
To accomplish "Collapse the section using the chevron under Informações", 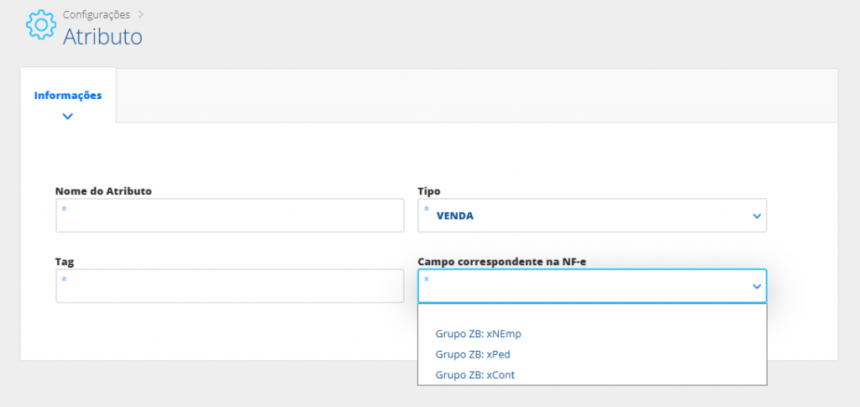I will (68, 117).
